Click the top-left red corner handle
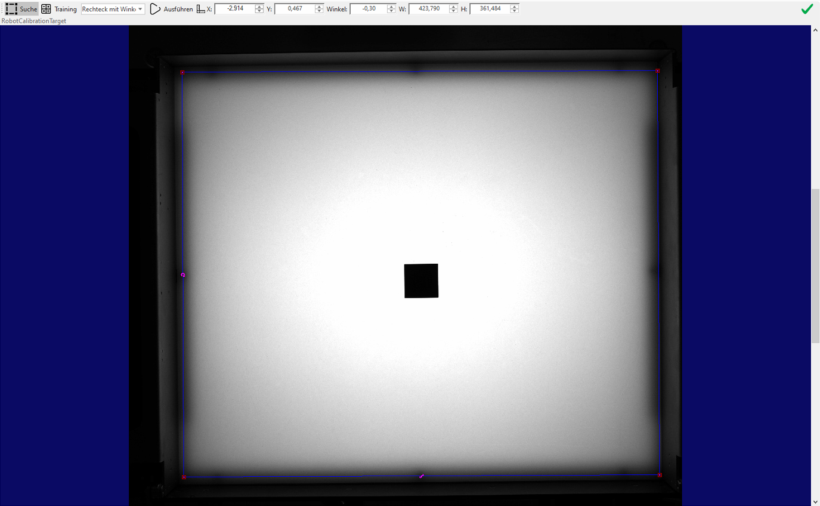 click(x=182, y=72)
